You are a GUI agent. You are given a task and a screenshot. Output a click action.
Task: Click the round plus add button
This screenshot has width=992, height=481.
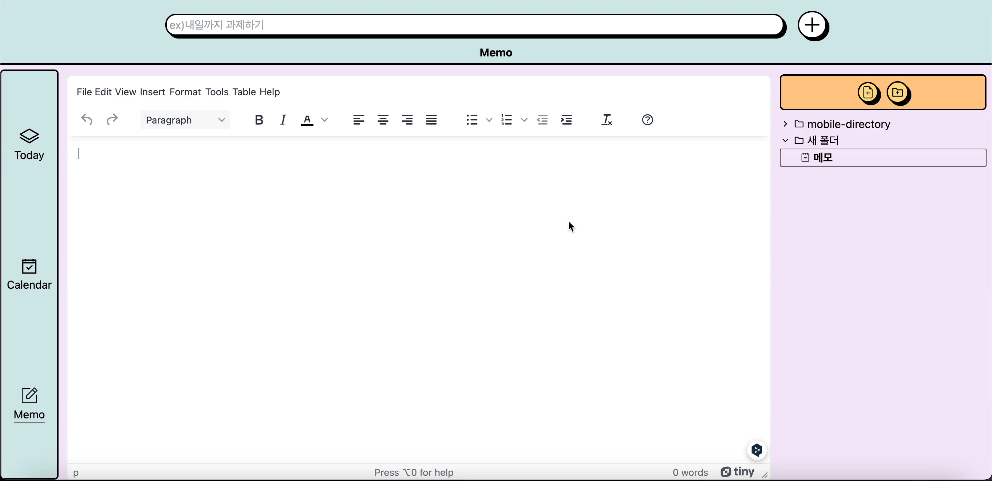813,26
